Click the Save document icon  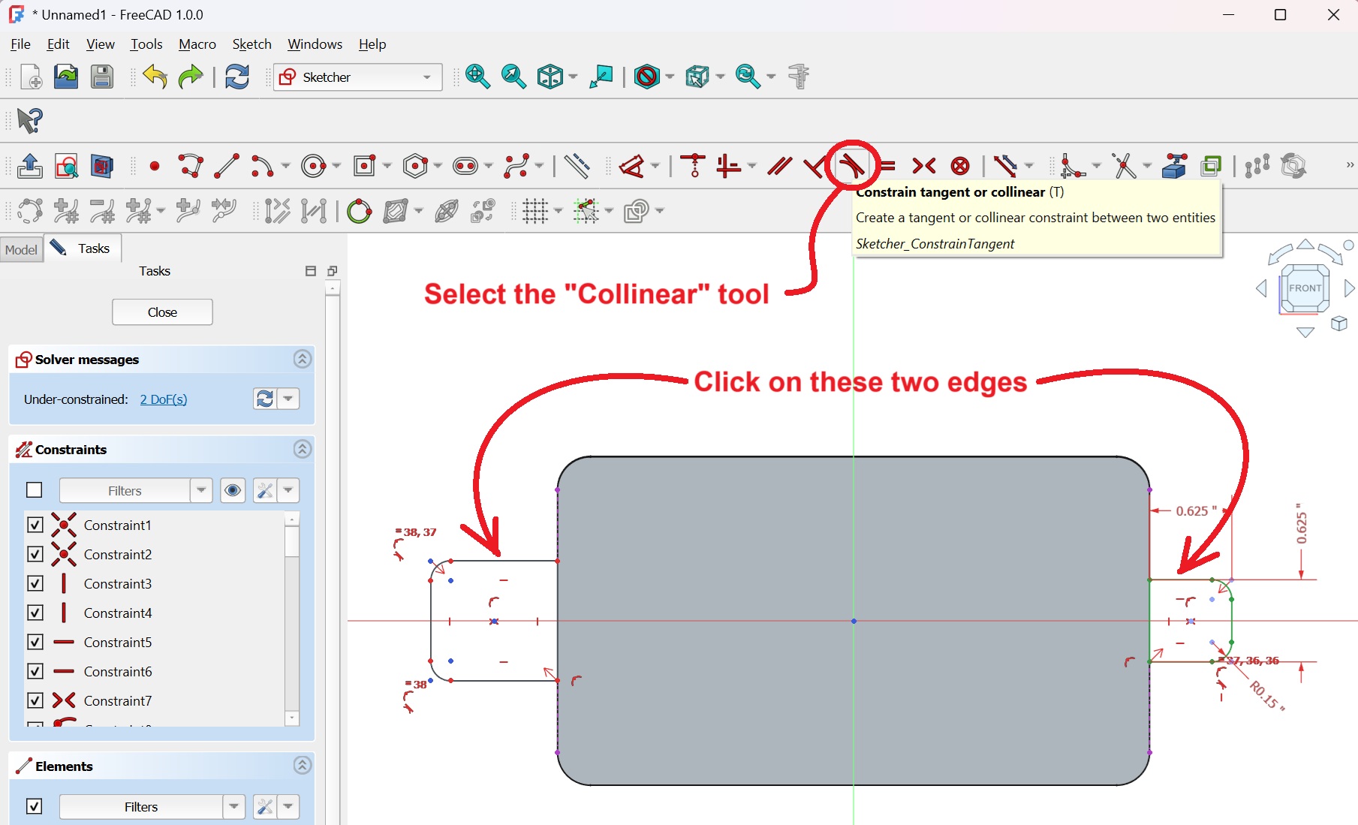(x=102, y=77)
